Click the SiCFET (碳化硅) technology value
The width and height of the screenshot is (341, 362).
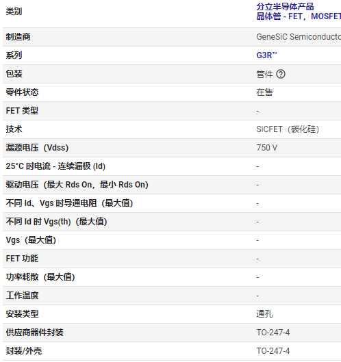click(288, 129)
